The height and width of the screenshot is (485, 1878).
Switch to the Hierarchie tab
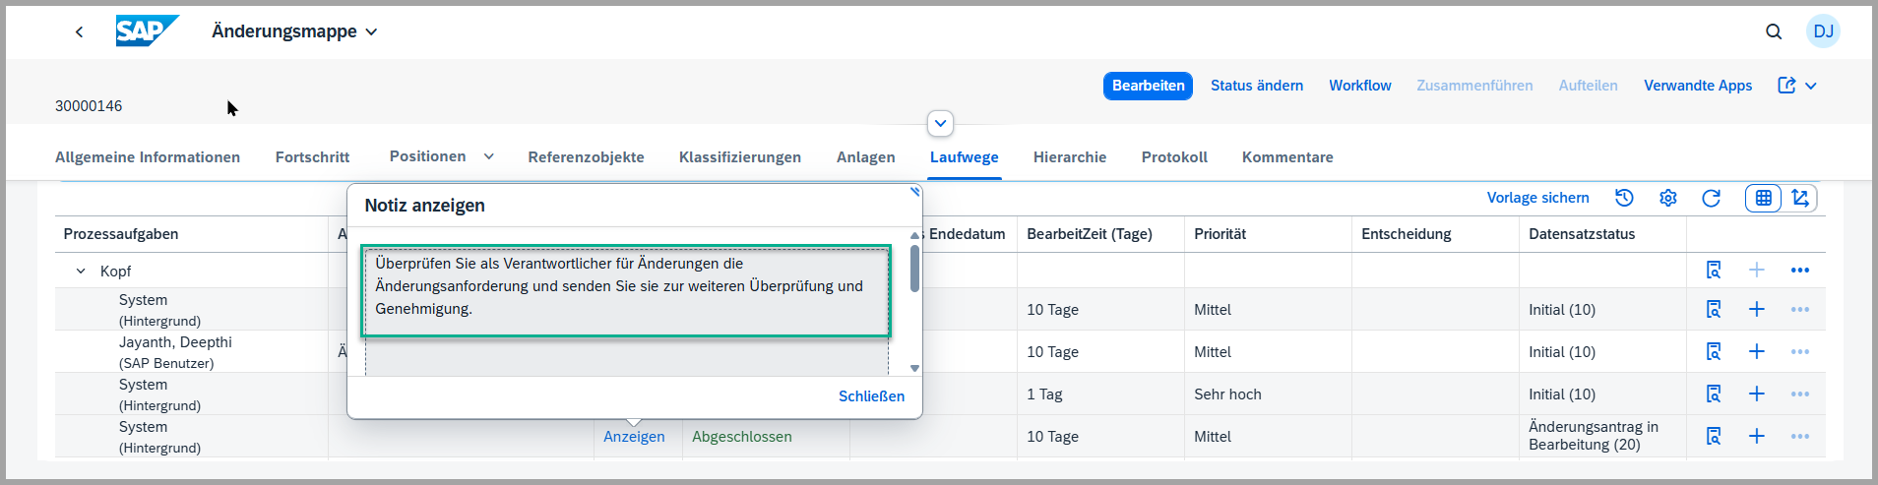coord(1069,157)
